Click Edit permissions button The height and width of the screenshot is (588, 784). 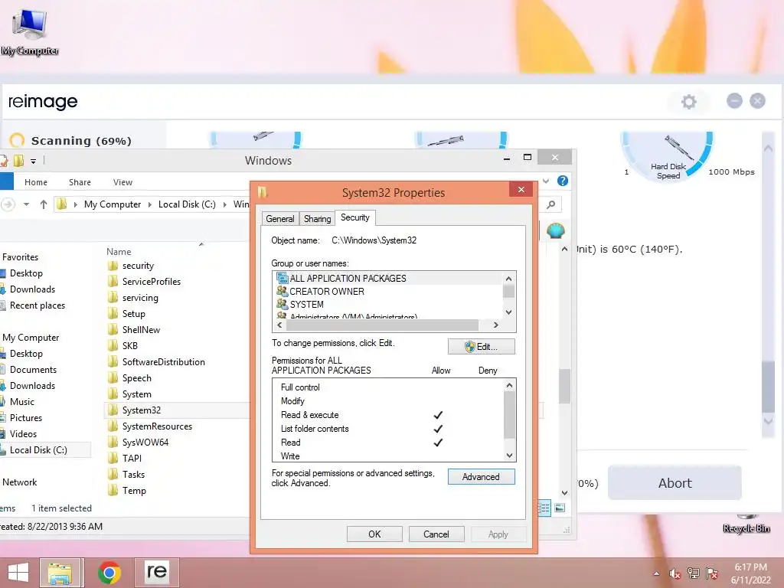tap(481, 347)
